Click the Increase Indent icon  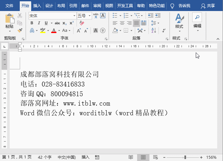click(x=158, y=16)
